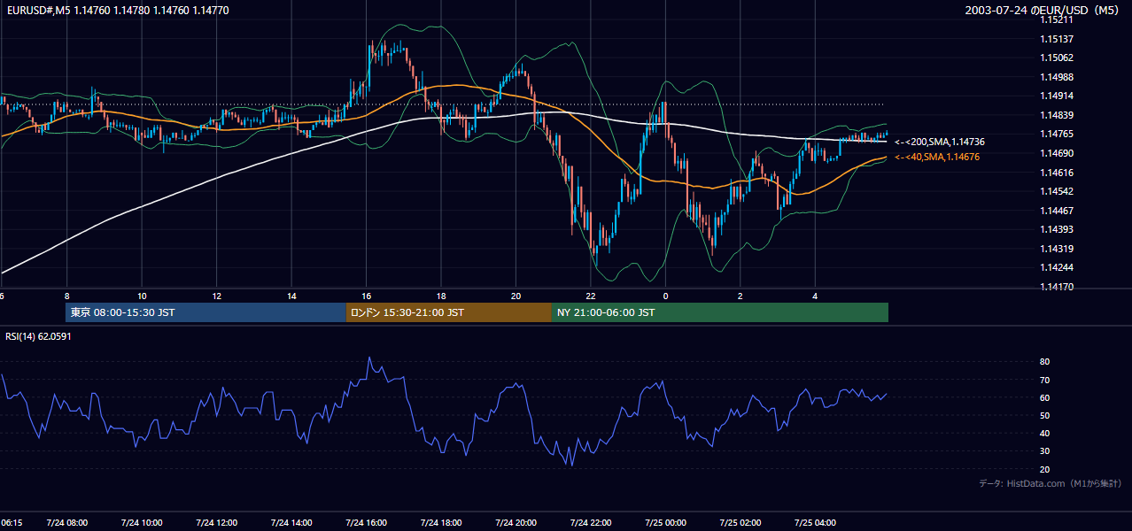Click the 7/24 18:00 time label

pos(441,523)
